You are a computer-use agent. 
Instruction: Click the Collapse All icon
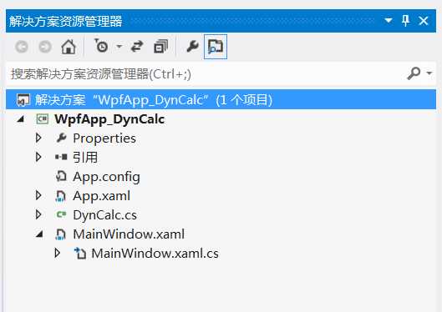click(161, 47)
